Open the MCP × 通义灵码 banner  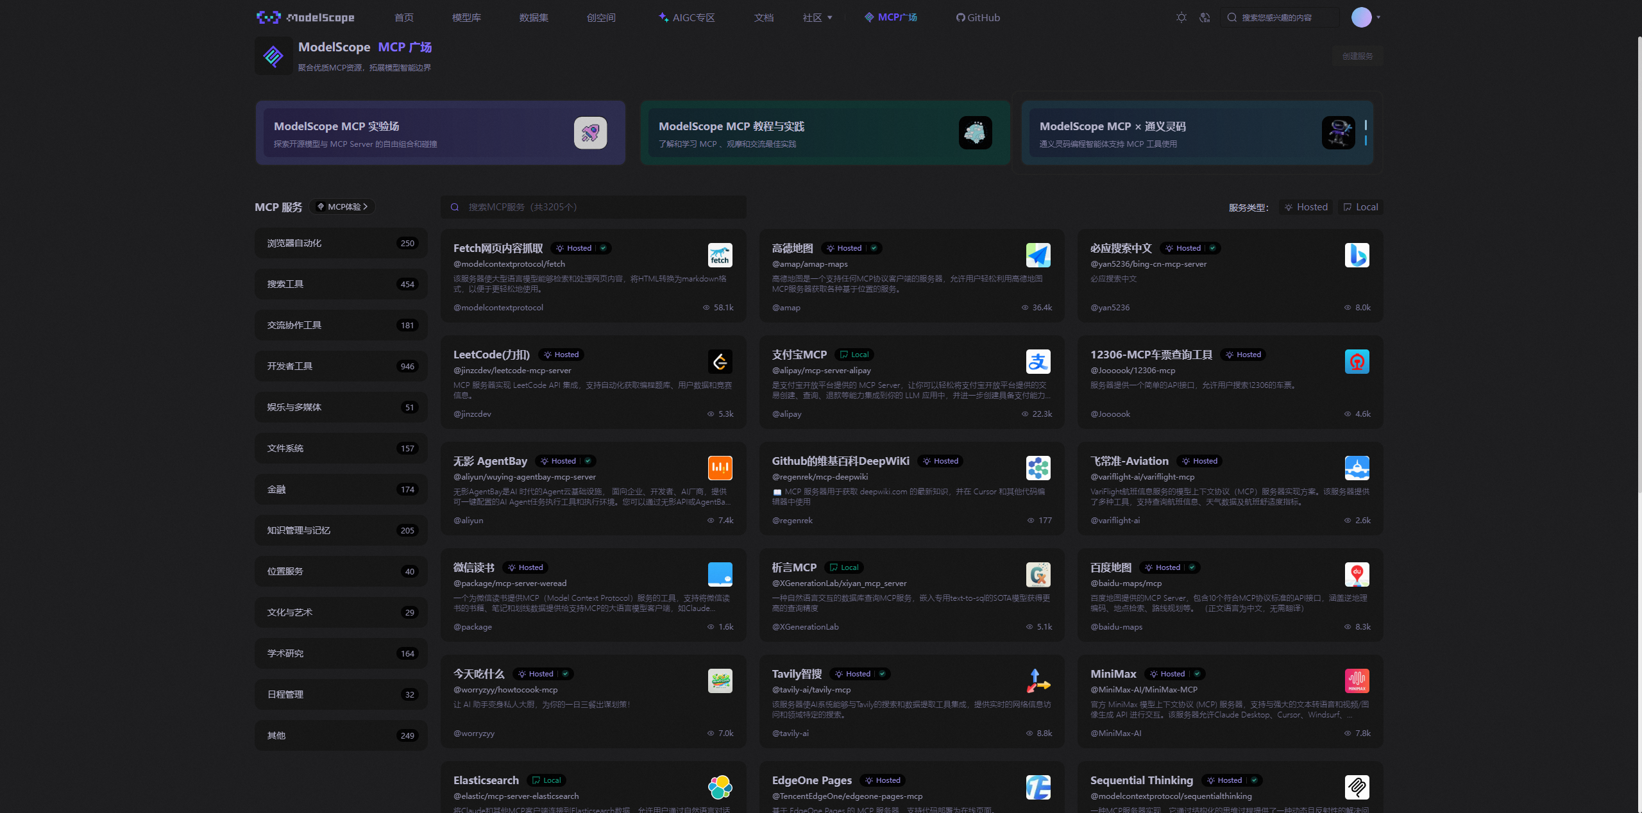pos(1197,133)
